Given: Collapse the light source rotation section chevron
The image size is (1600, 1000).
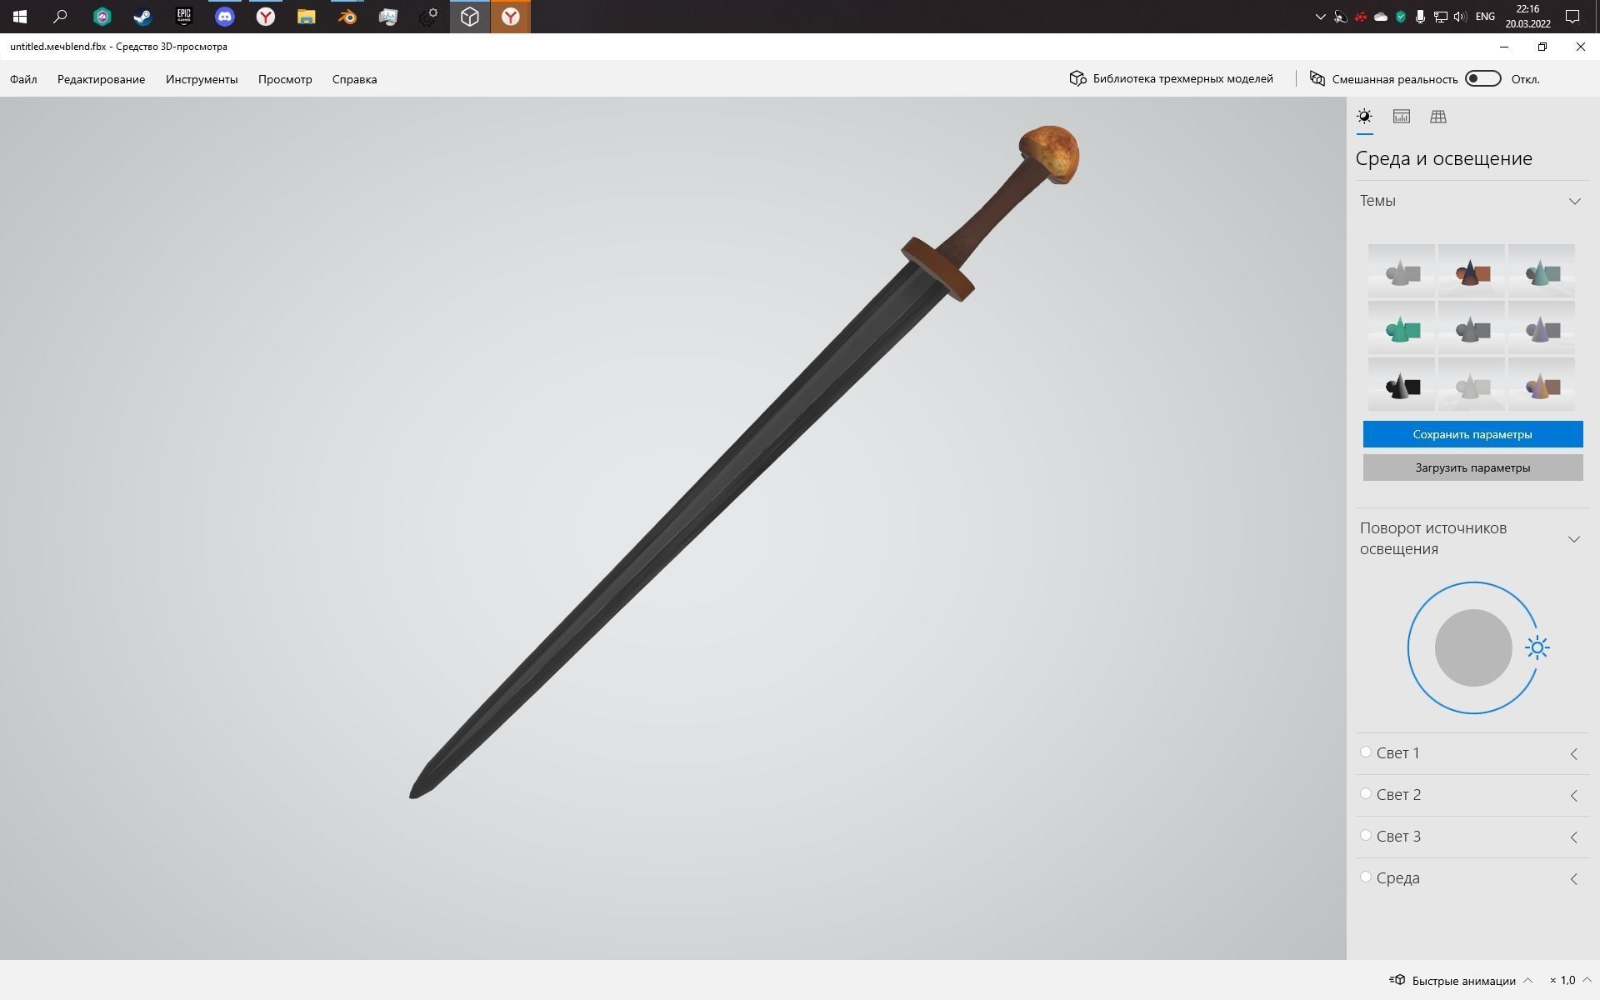Looking at the screenshot, I should (1574, 539).
